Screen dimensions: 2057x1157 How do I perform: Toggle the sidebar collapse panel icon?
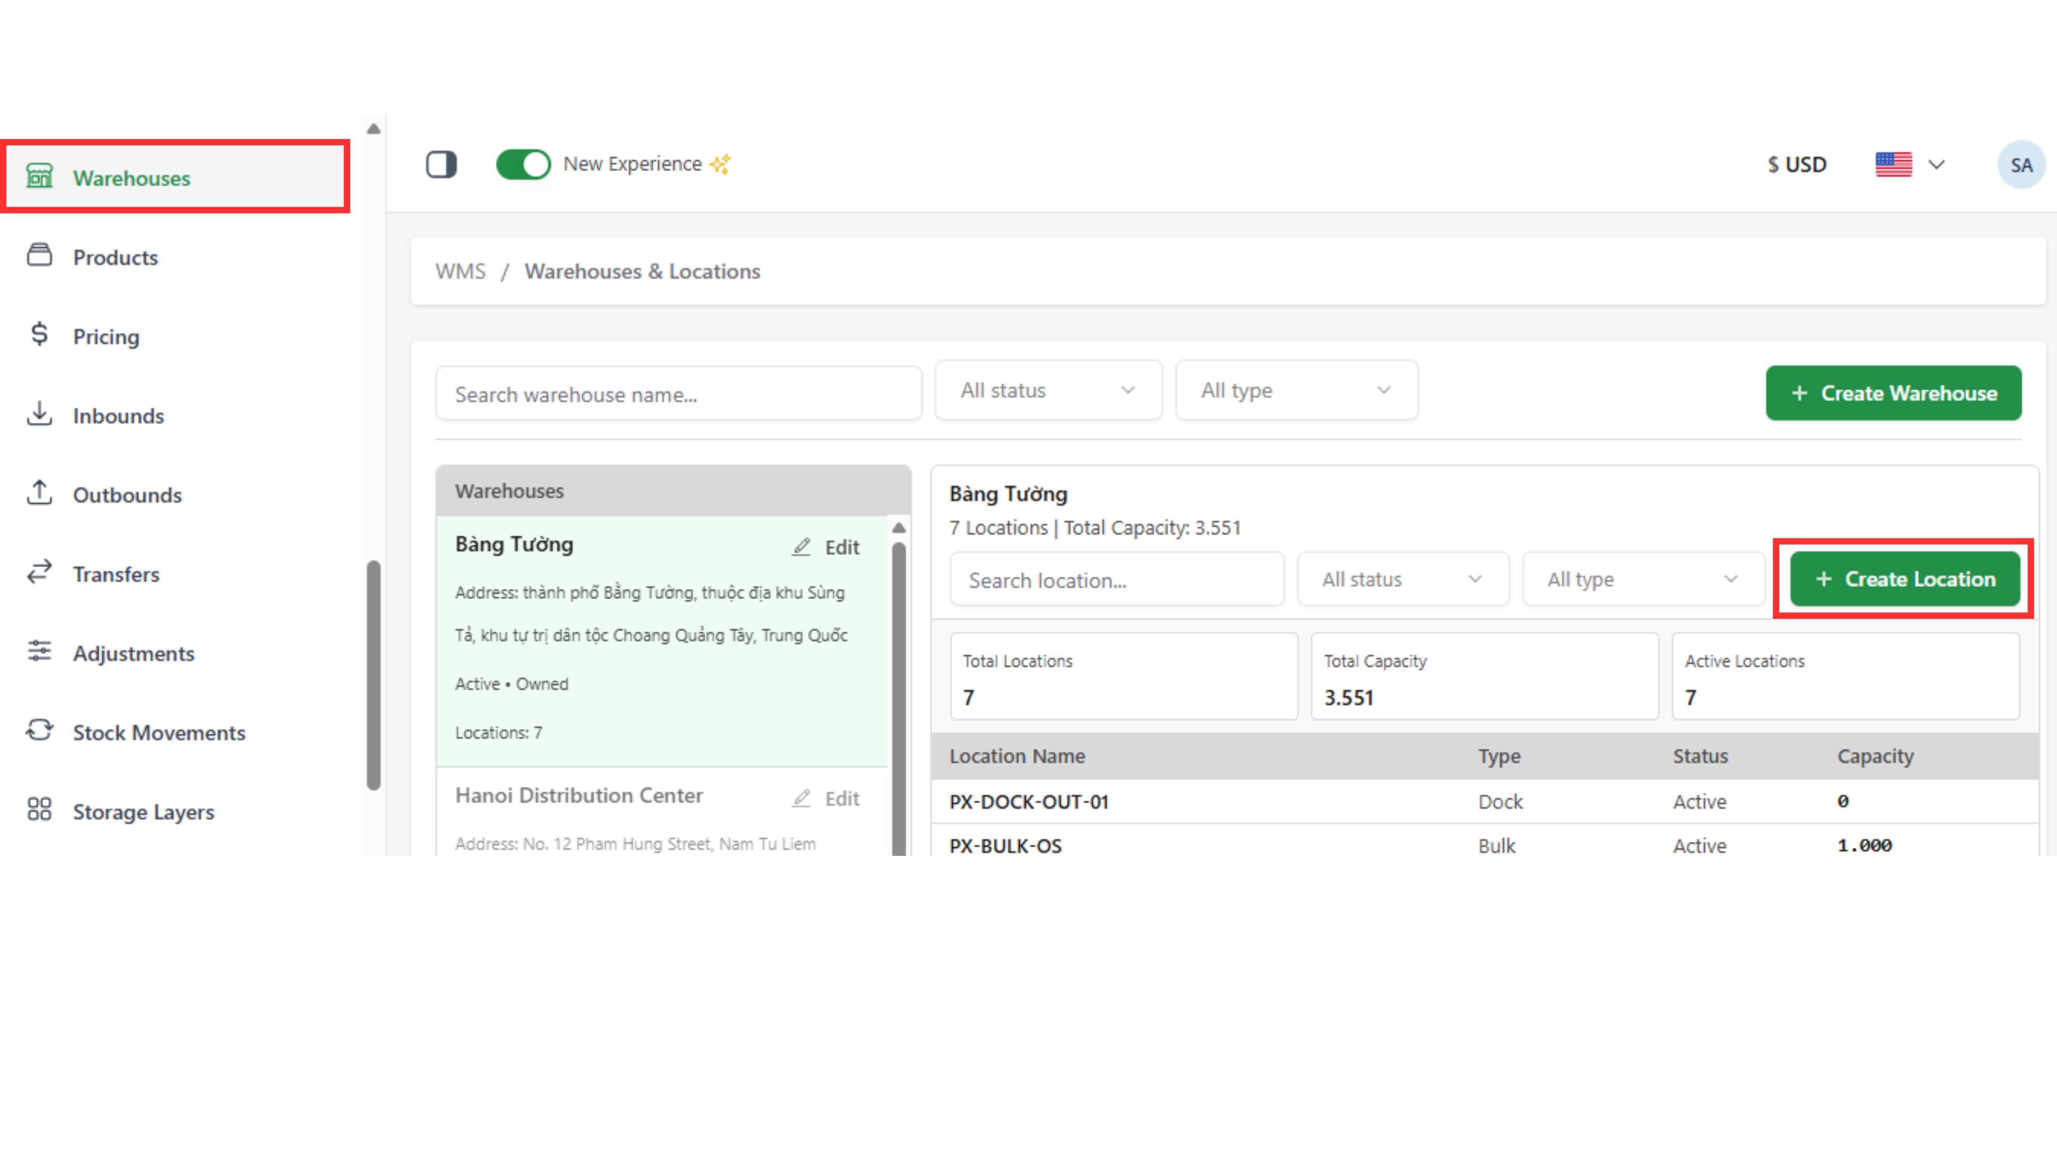tap(441, 164)
